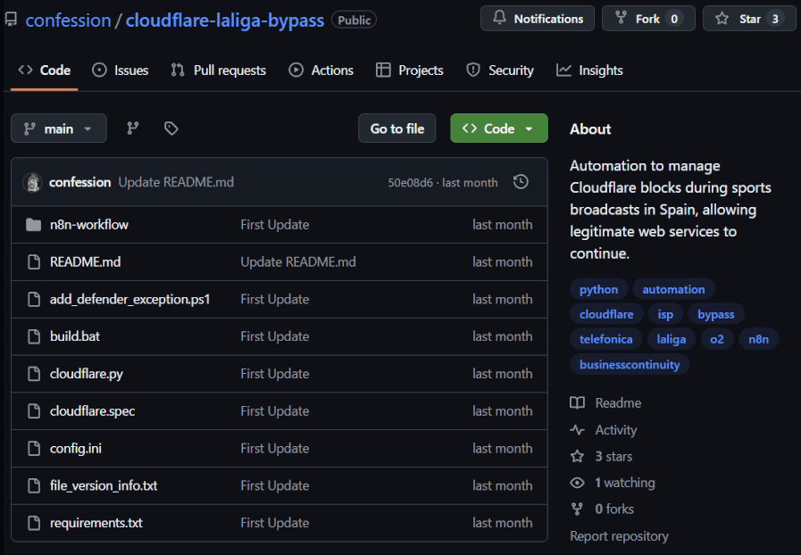Image resolution: width=801 pixels, height=555 pixels.
Task: Open the Insights tab
Action: pyautogui.click(x=589, y=70)
